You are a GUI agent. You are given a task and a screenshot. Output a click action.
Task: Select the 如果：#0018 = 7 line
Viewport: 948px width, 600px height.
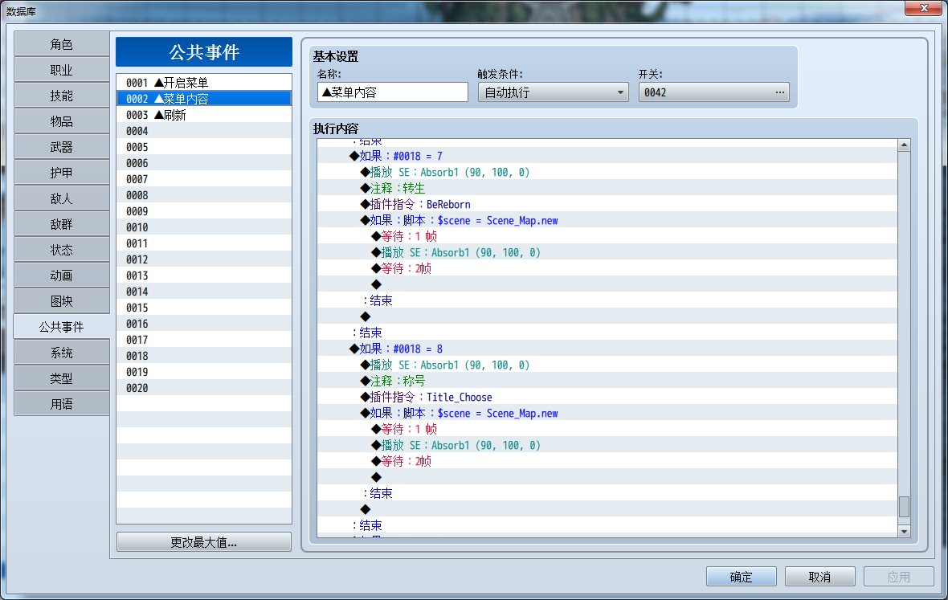click(x=607, y=156)
